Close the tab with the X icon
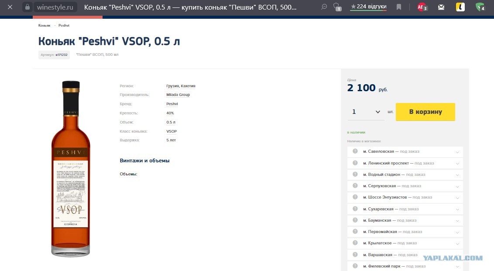 click(10, 7)
